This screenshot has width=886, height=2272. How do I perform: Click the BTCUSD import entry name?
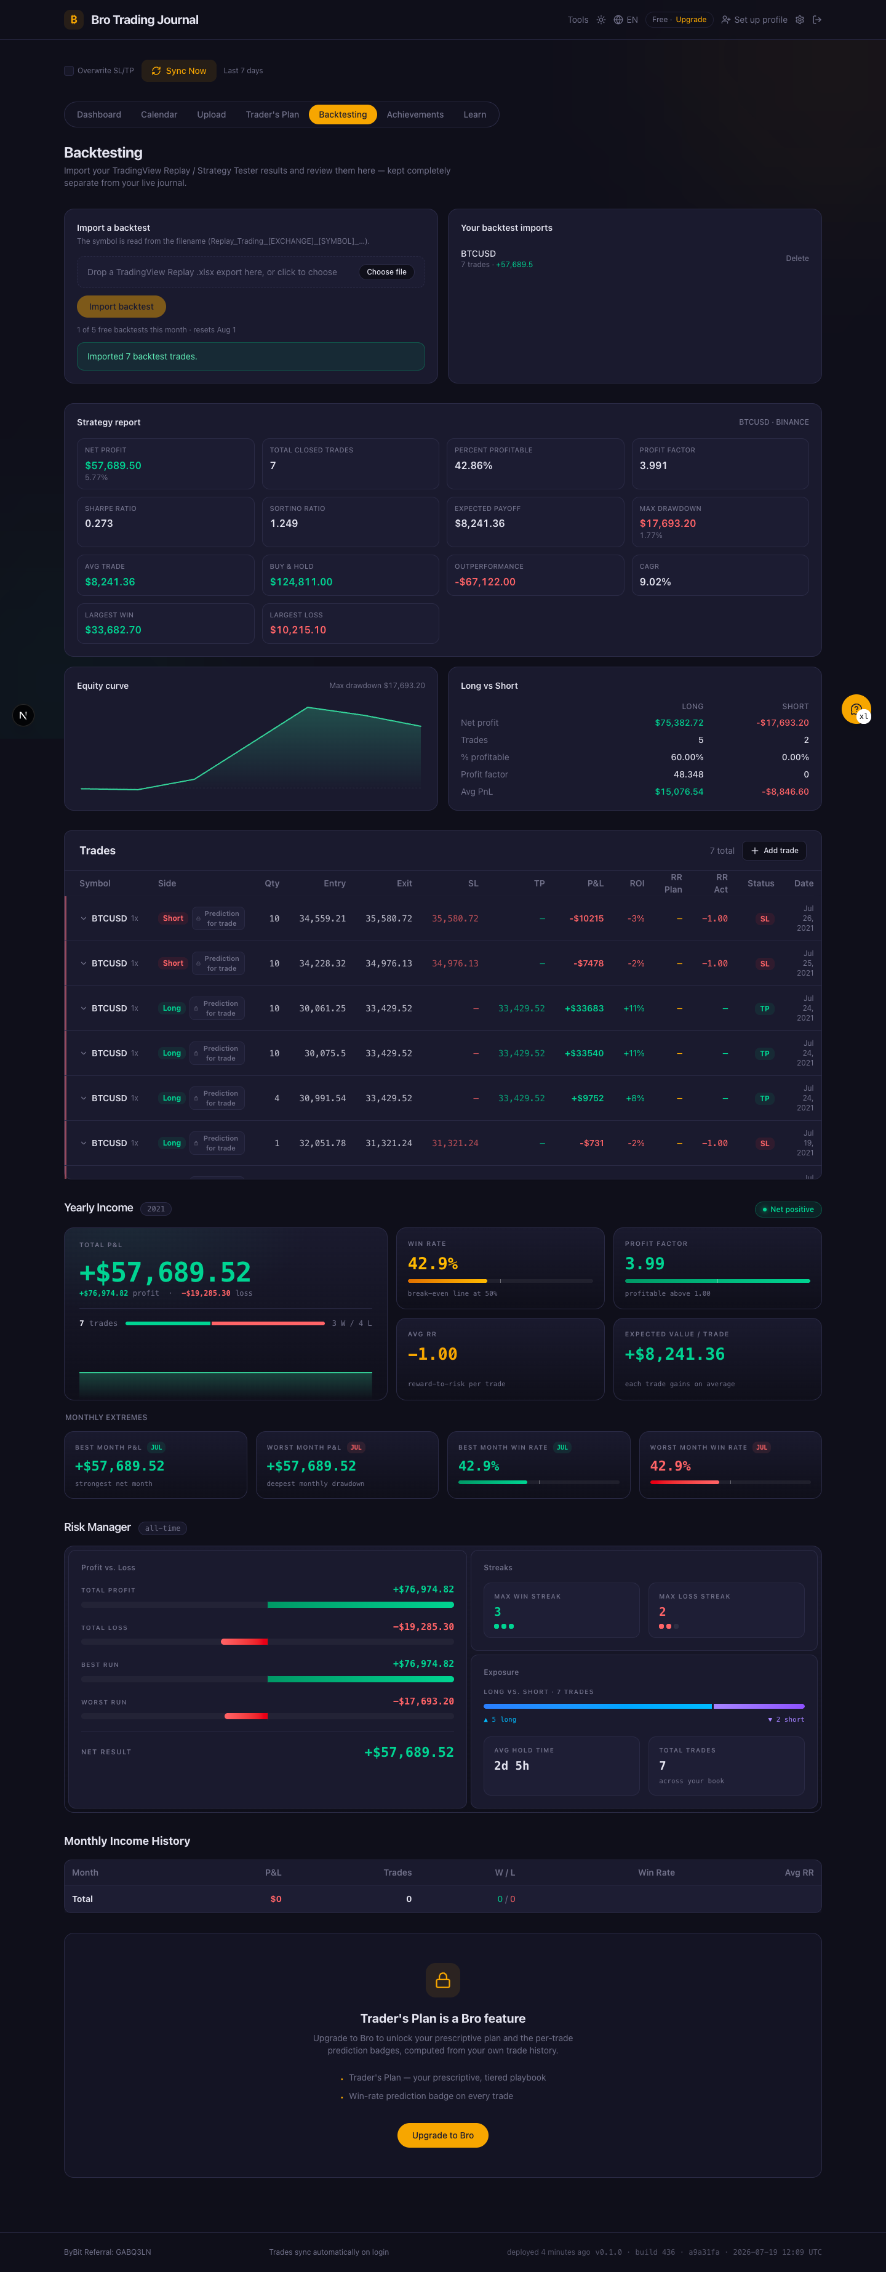pos(478,253)
